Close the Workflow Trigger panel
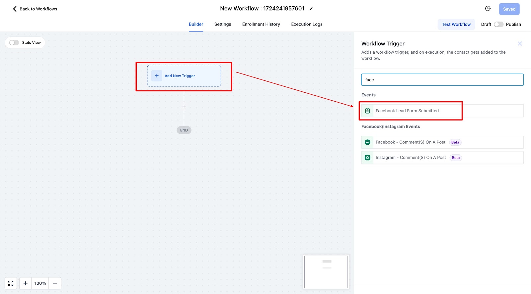 click(520, 44)
